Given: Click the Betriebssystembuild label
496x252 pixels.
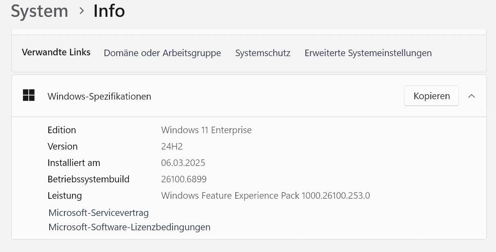Looking at the screenshot, I should [89, 179].
